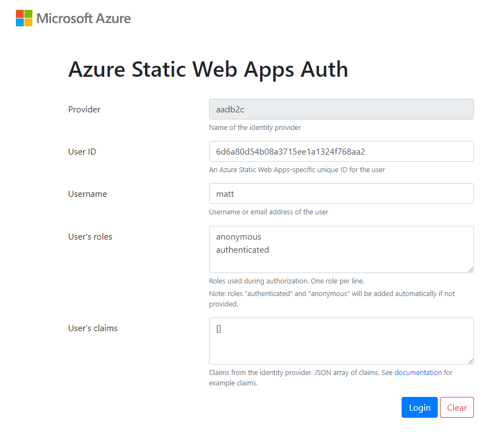The width and height of the screenshot is (491, 432).
Task: Click the "Roles used during authorization" help text
Action: (286, 281)
